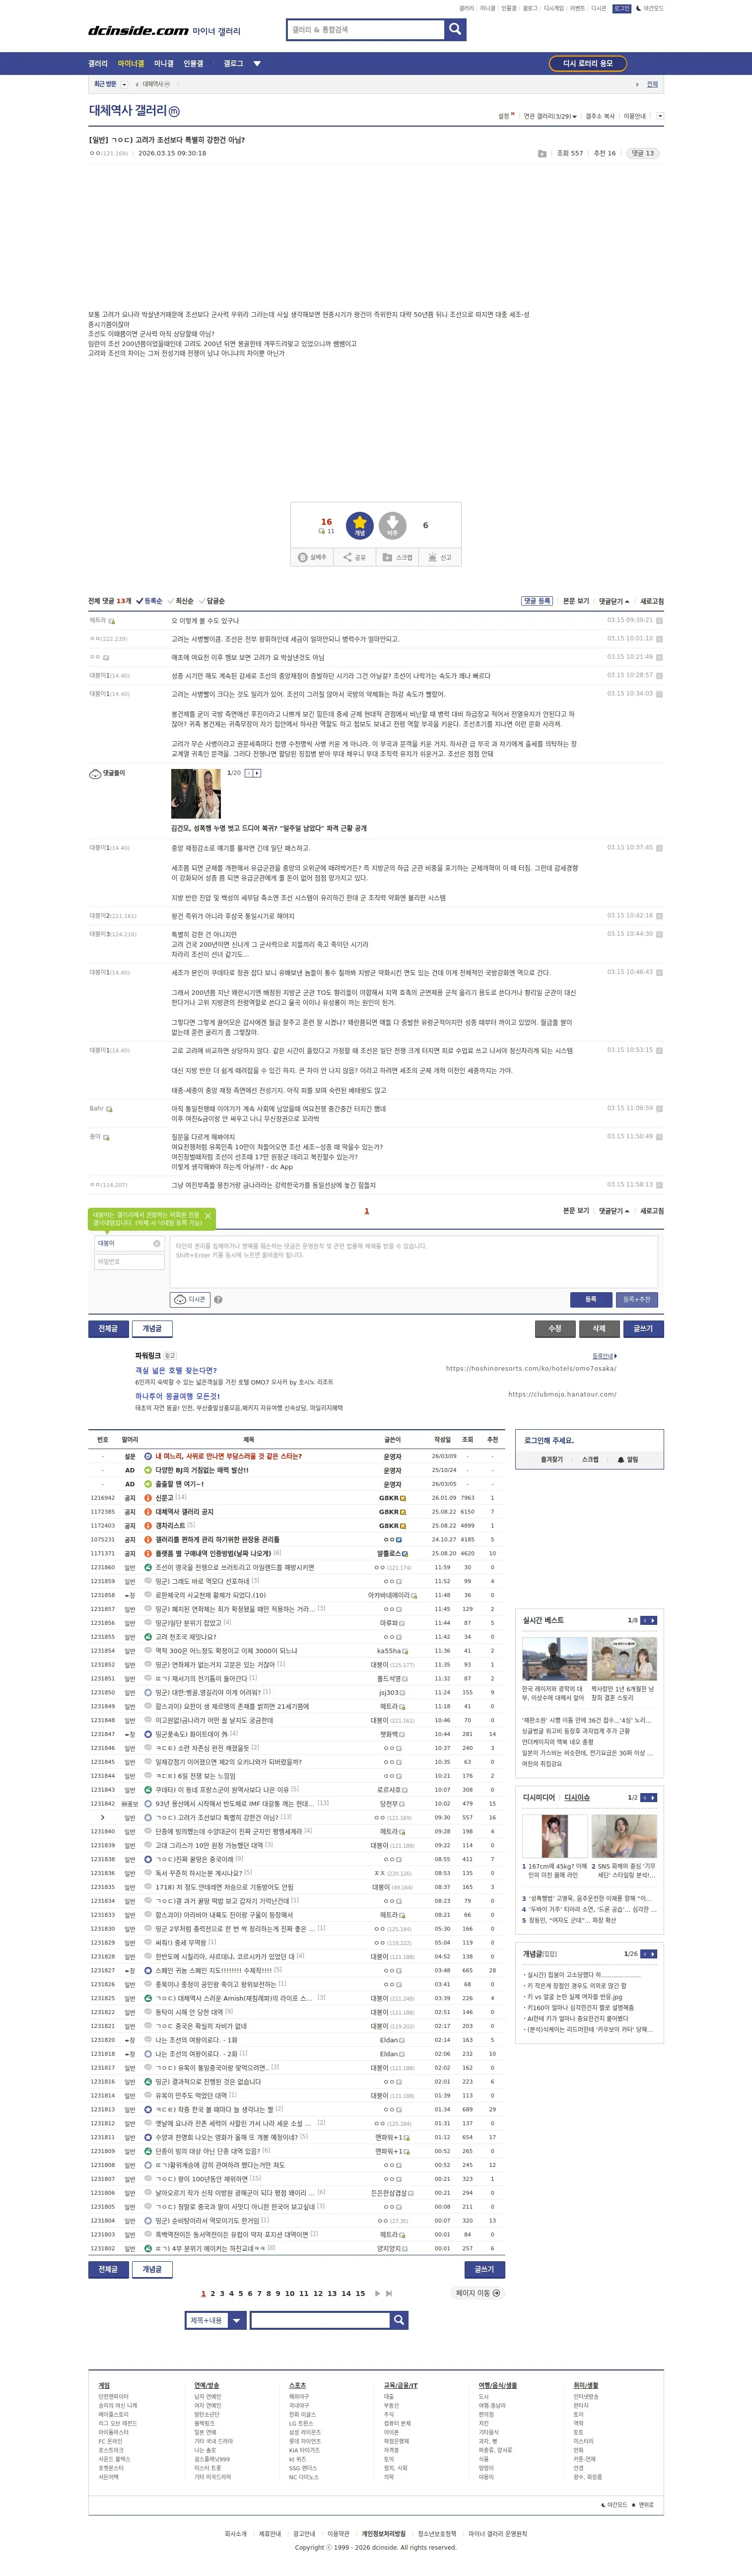Open the 갤러리 menu in blue navigation bar
Viewport: 752px width, 2576px height.
(x=98, y=63)
